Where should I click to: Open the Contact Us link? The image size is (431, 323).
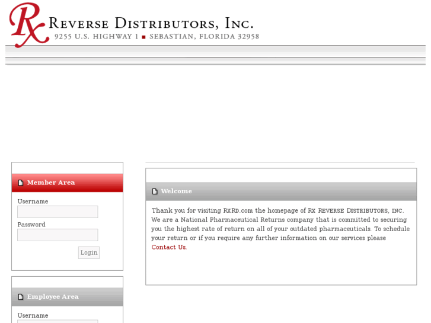[169, 247]
